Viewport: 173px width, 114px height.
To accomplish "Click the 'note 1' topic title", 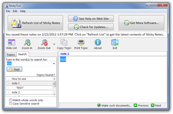I will (x=64, y=54).
